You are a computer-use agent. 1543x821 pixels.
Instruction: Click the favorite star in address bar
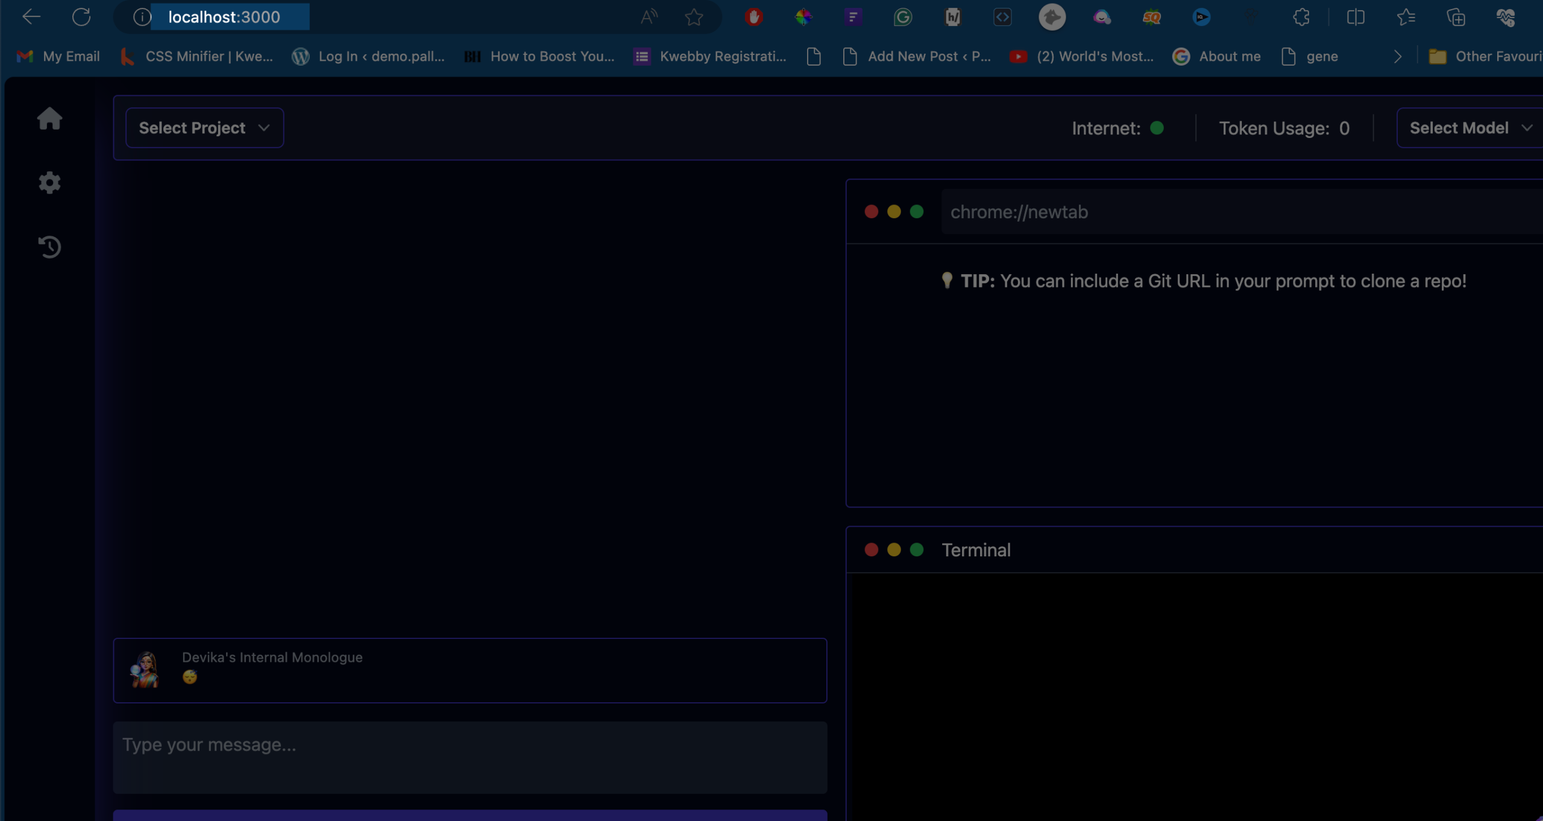pos(694,17)
